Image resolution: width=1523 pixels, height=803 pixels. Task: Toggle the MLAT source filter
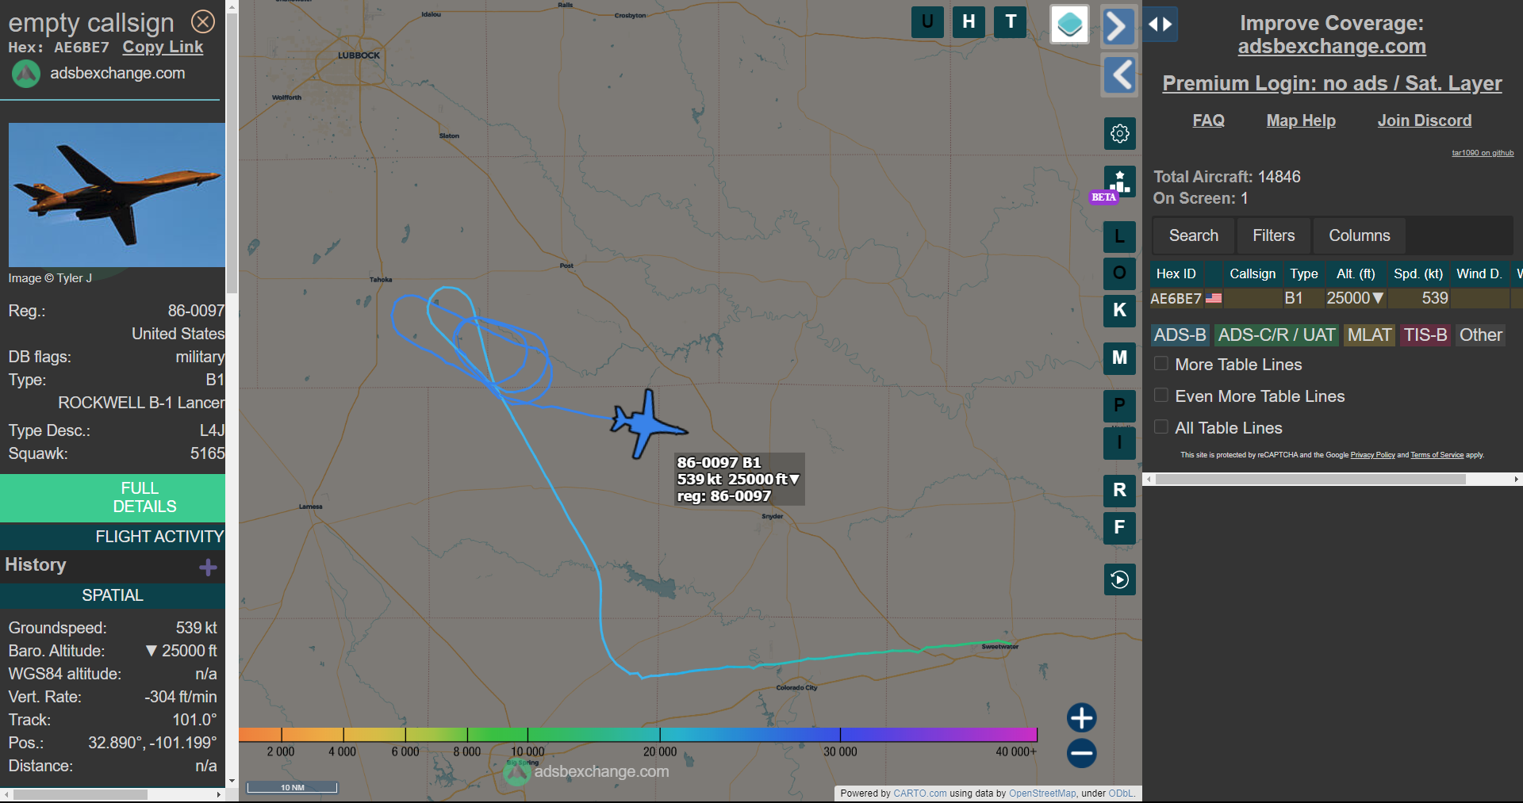[x=1369, y=335]
